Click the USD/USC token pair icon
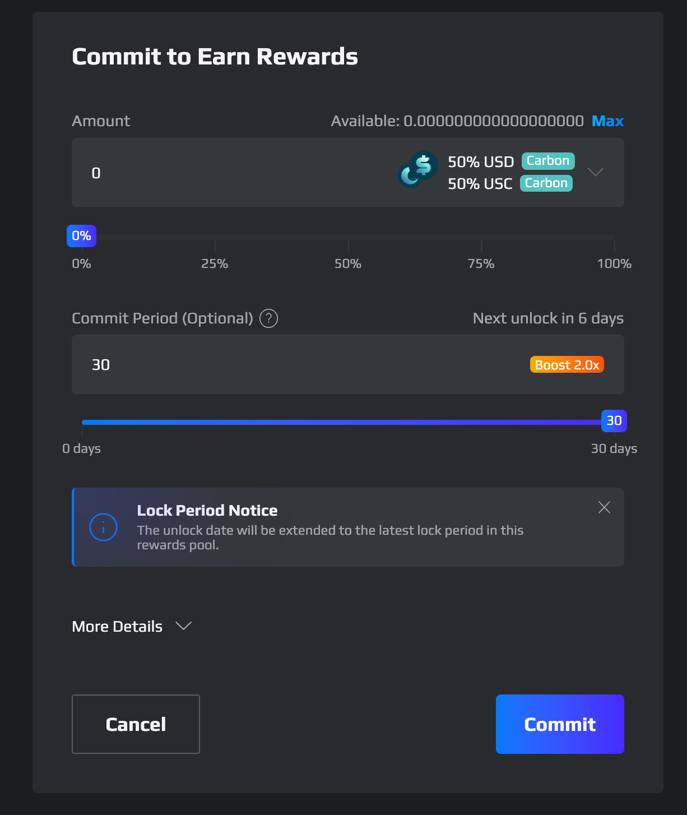687x815 pixels. coord(418,169)
